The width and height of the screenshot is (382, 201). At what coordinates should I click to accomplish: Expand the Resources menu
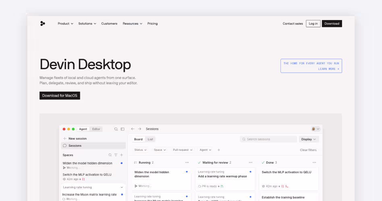pos(133,24)
